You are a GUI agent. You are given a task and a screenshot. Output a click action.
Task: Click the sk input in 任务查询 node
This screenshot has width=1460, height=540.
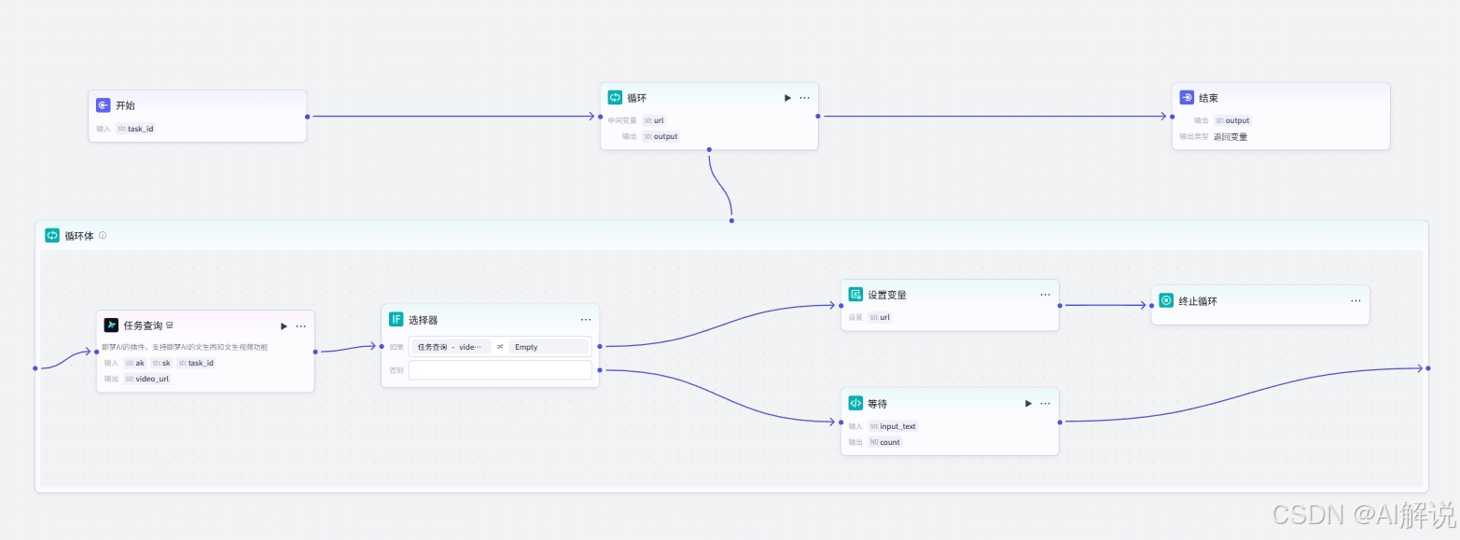161,363
